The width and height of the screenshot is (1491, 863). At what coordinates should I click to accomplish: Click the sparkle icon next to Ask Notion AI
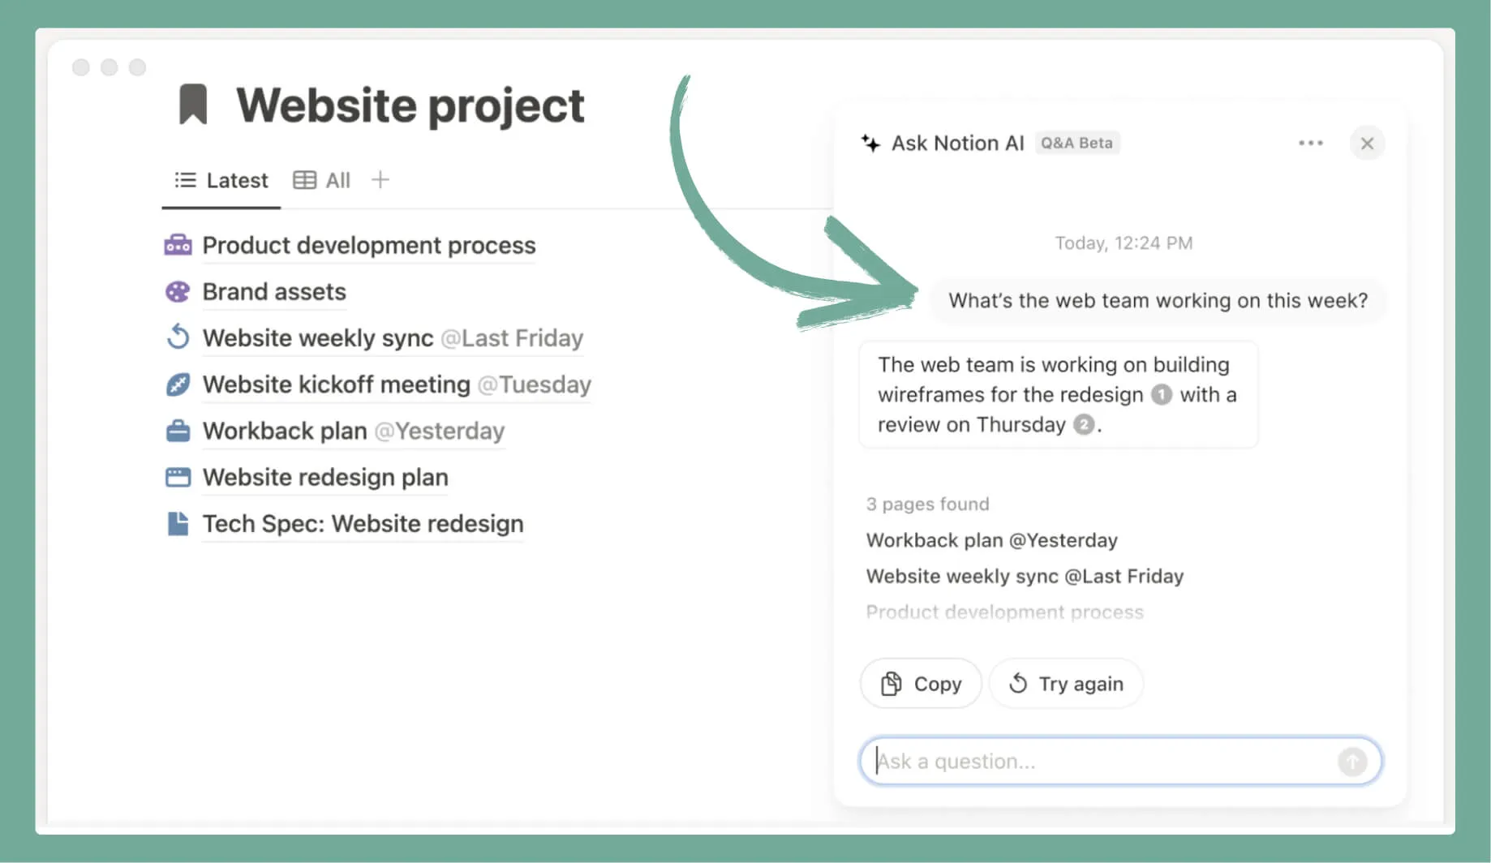869,143
